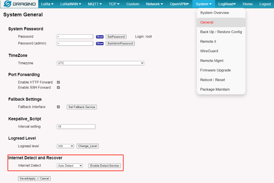Open the LoRaWAN menu
274x183 pixels.
coord(71,4)
